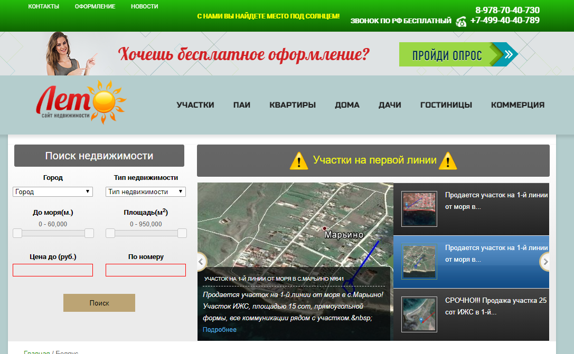Open the Город dropdown

point(53,192)
